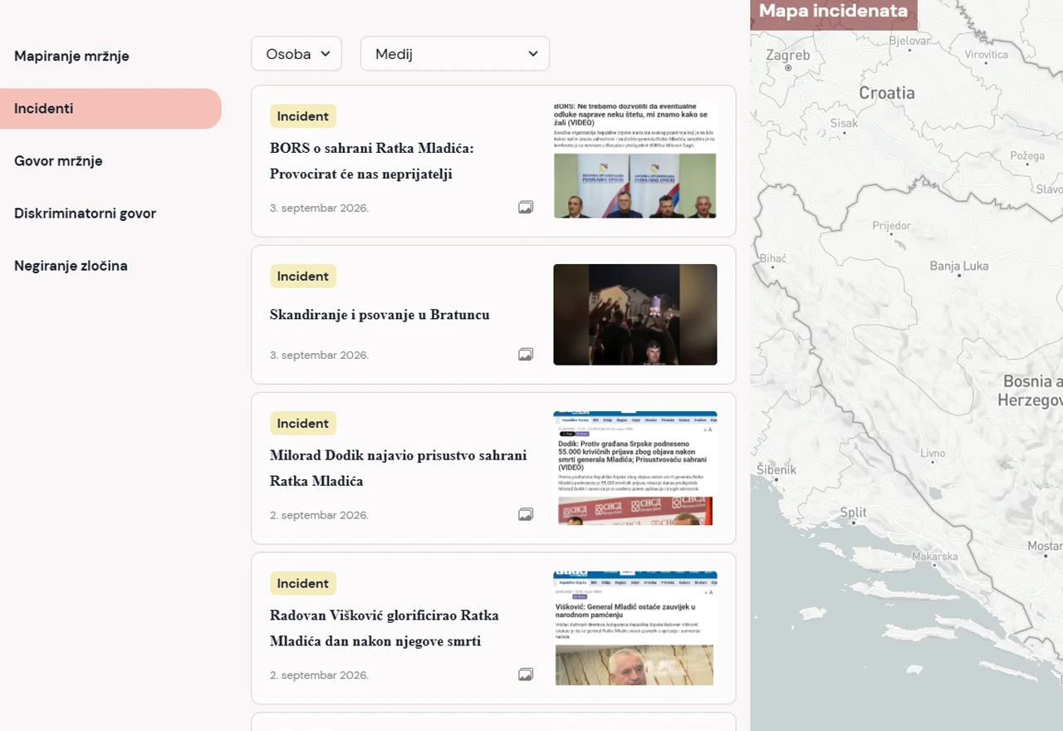
Task: Click Višković news screenshot thumbnail
Action: tap(635, 628)
